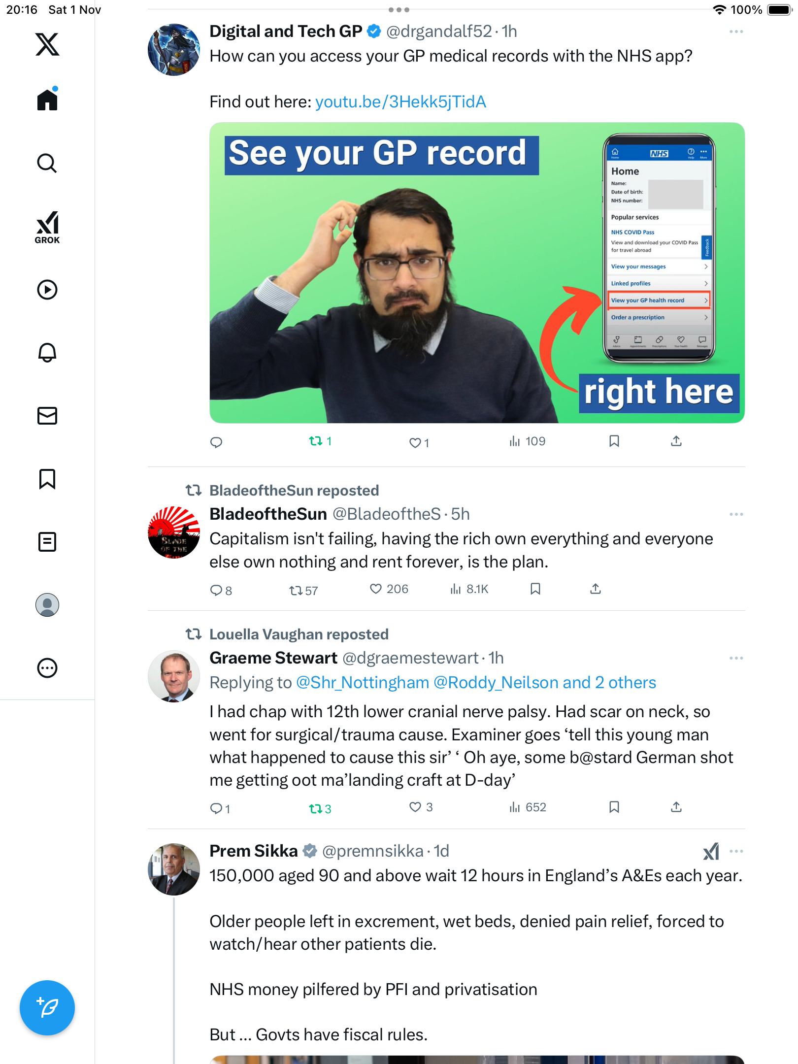Open the Search magnifier in sidebar
The width and height of the screenshot is (798, 1064).
click(x=47, y=164)
